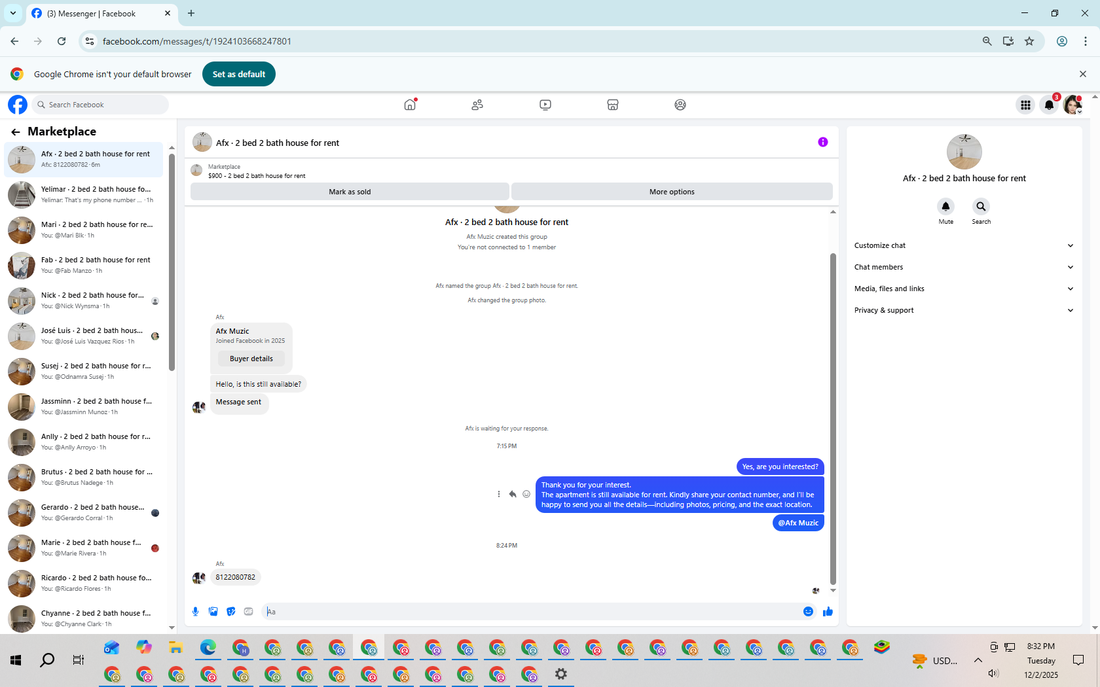Viewport: 1100px width, 687px height.
Task: Open Buyer details for Afx Muzic
Action: (251, 359)
